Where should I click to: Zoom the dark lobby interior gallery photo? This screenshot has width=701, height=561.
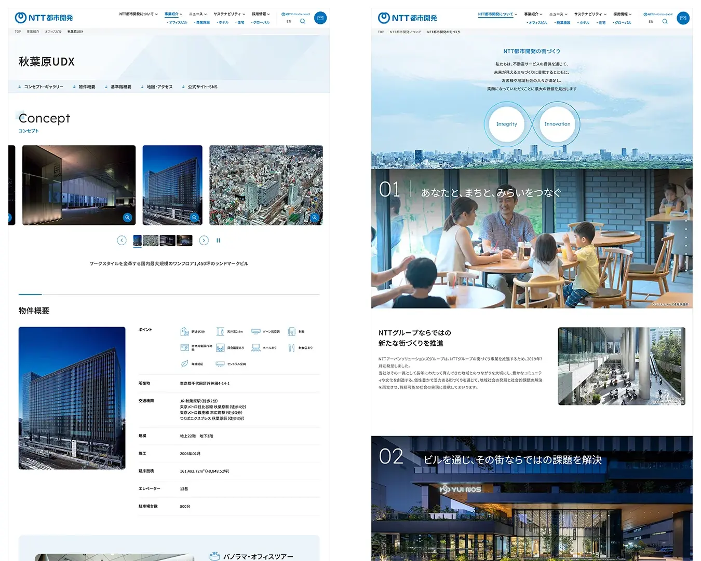click(127, 217)
